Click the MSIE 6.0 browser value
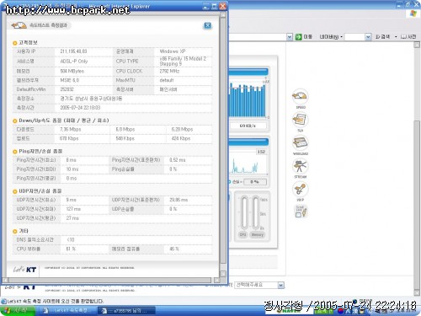Viewport: 421px width, 316px height. (70, 80)
